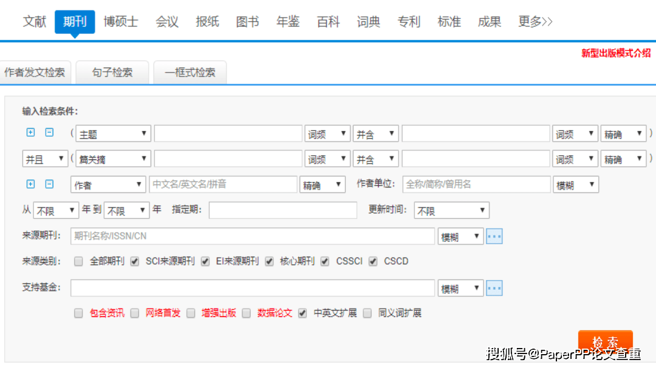Open the 并且 logic operator dropdown
The image size is (656, 368).
click(x=45, y=159)
